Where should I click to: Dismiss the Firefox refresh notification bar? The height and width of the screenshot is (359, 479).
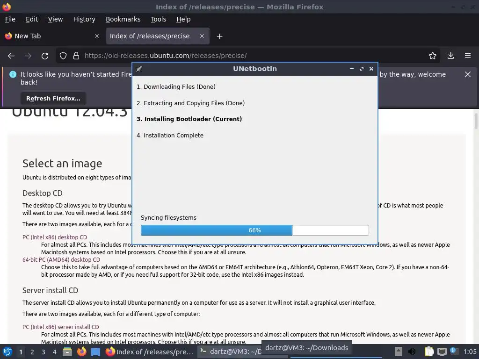point(468,74)
